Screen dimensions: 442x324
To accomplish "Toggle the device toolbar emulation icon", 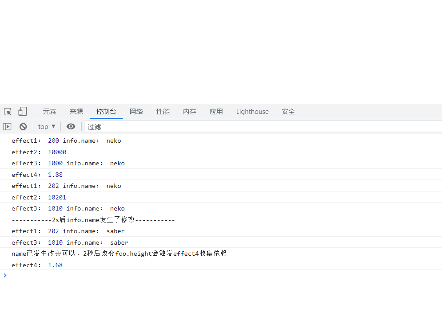I will coord(22,112).
